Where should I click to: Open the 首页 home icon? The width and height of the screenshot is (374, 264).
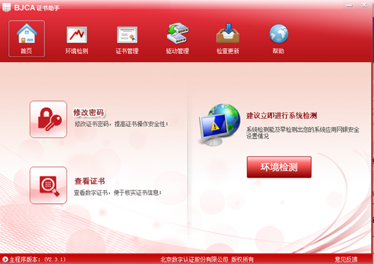point(26,39)
